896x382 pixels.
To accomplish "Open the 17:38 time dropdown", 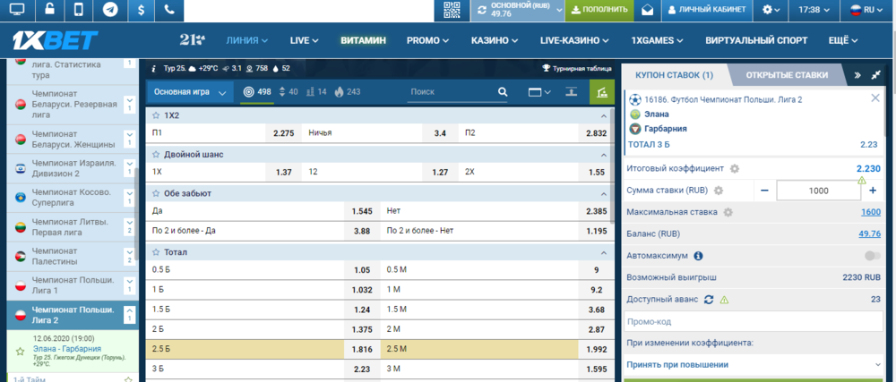I will click(x=814, y=10).
